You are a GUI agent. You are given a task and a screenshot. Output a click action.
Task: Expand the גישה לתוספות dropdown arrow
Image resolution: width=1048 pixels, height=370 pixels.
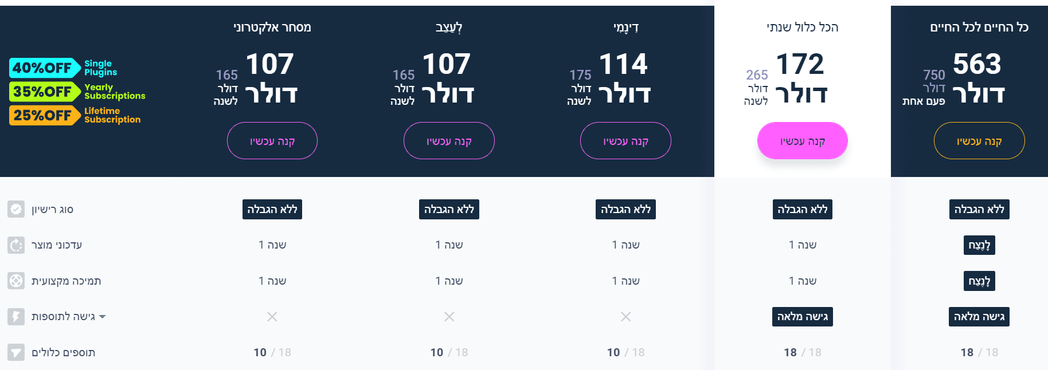(x=102, y=317)
